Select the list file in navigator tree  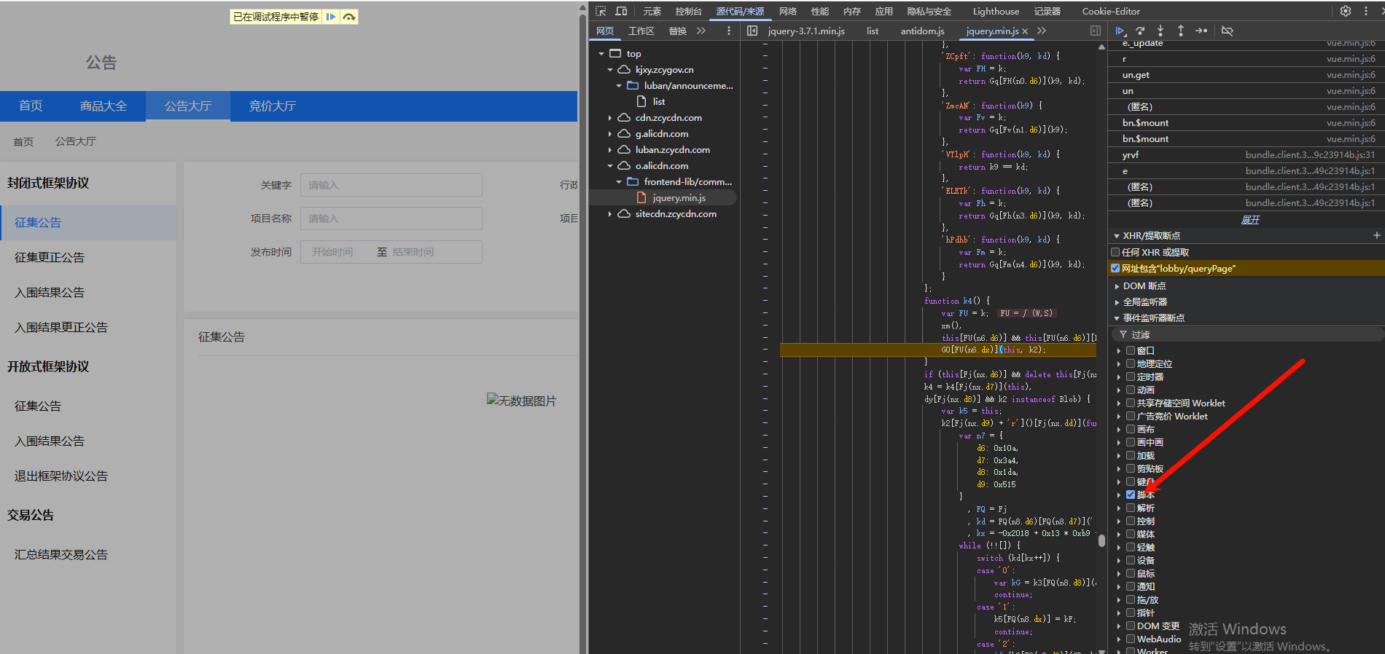coord(658,102)
